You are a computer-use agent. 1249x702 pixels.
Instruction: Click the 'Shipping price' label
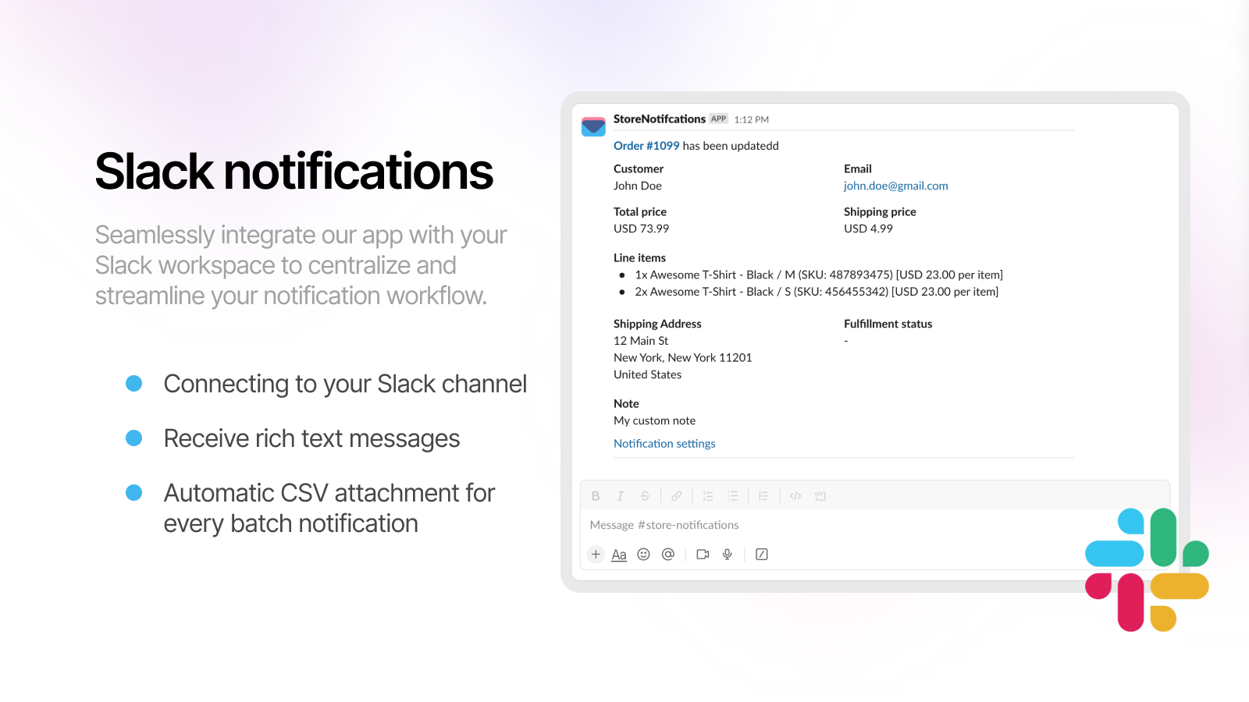coord(880,212)
